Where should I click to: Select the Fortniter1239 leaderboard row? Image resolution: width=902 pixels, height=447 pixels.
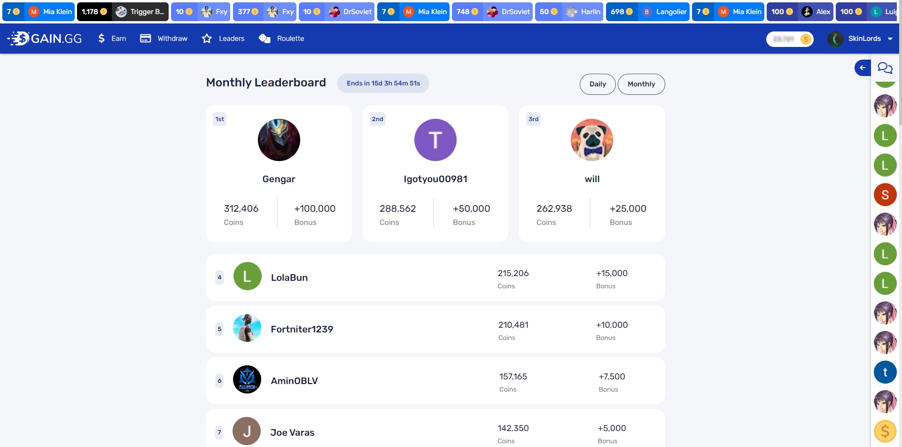point(435,329)
